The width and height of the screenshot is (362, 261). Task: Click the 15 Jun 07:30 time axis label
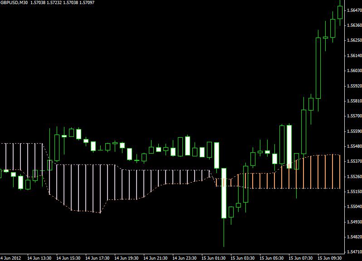click(x=301, y=258)
